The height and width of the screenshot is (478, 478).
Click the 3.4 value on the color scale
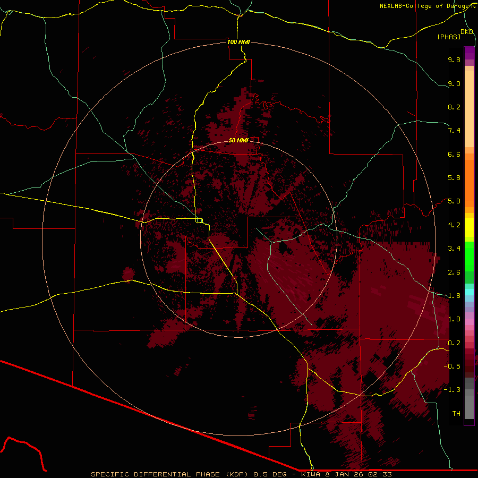[x=454, y=249]
